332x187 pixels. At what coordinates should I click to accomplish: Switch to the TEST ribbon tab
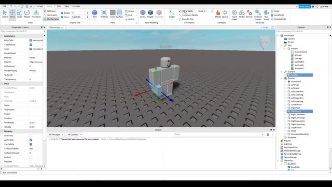coord(59,6)
